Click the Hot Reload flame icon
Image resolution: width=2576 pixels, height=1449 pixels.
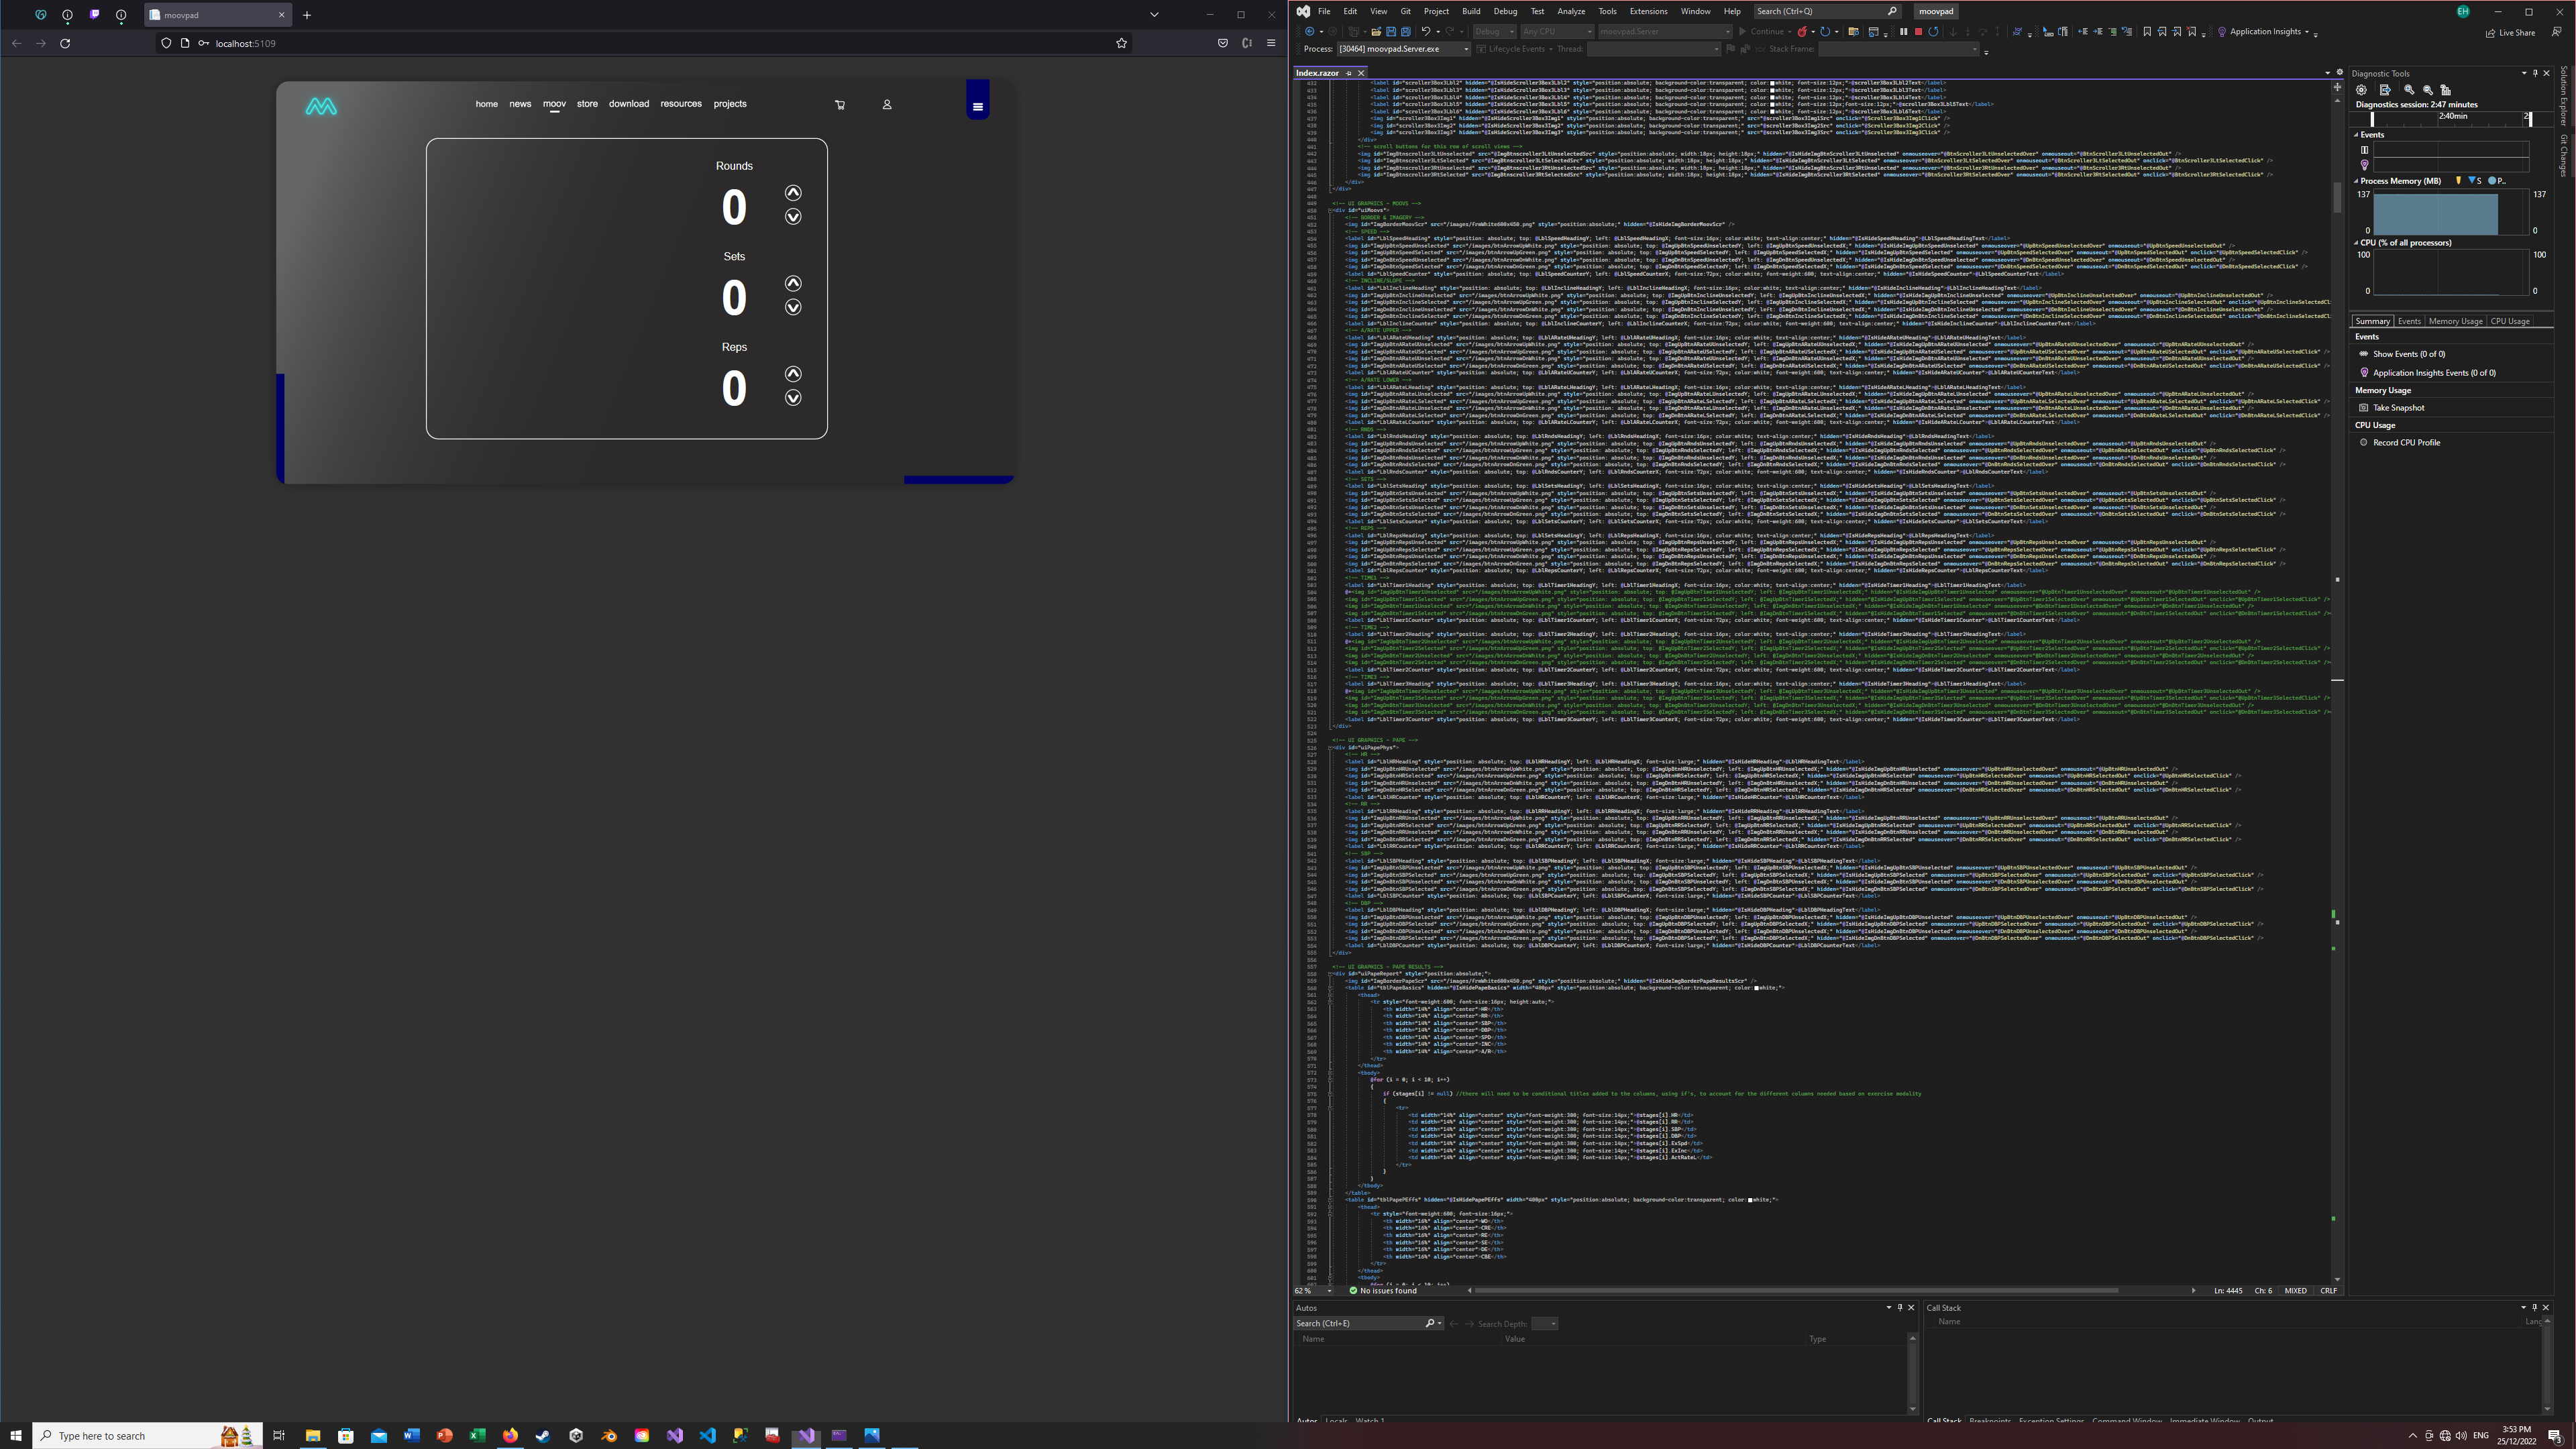pos(1802,32)
